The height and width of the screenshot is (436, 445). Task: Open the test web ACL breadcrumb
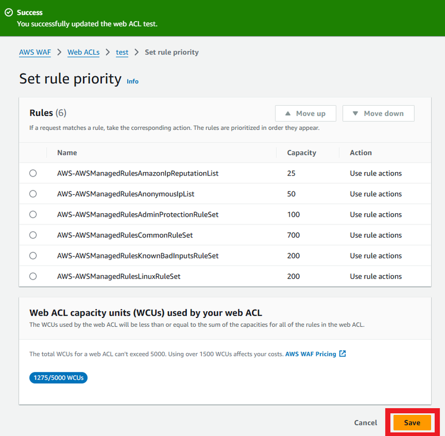122,52
